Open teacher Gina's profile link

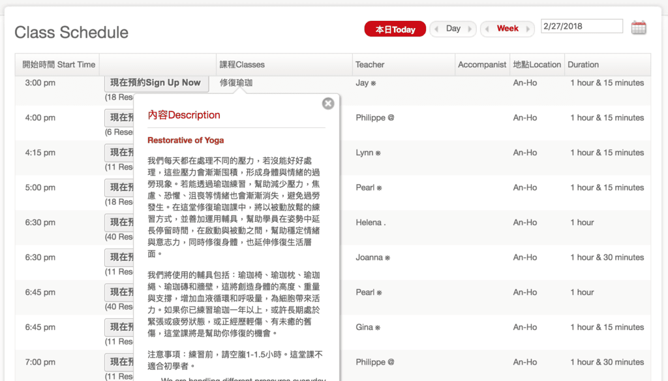click(365, 327)
